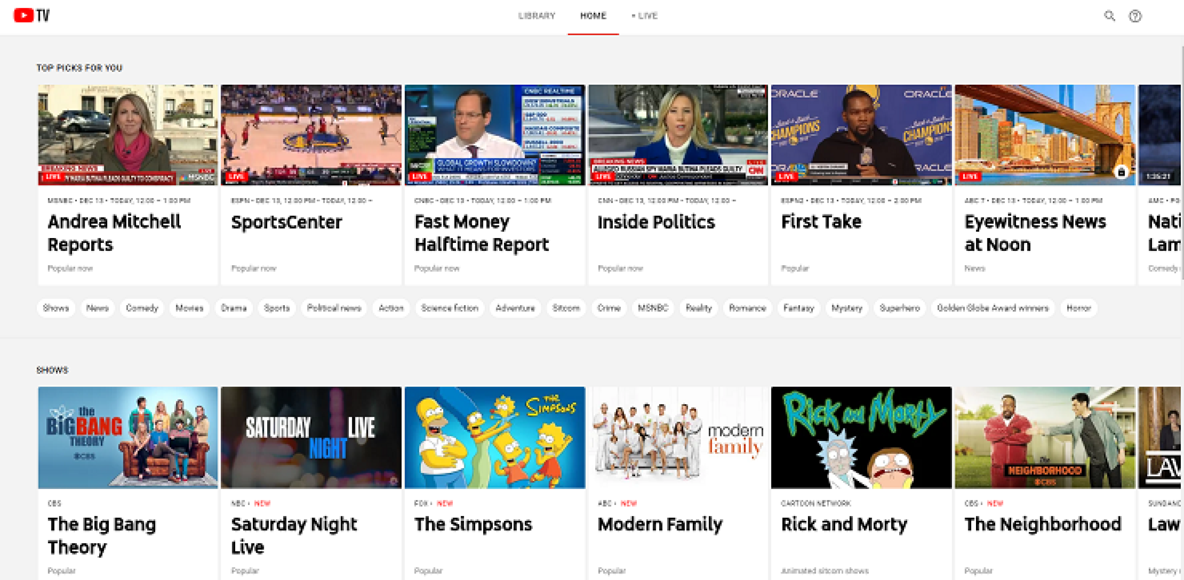Click the First Take title

click(x=822, y=222)
